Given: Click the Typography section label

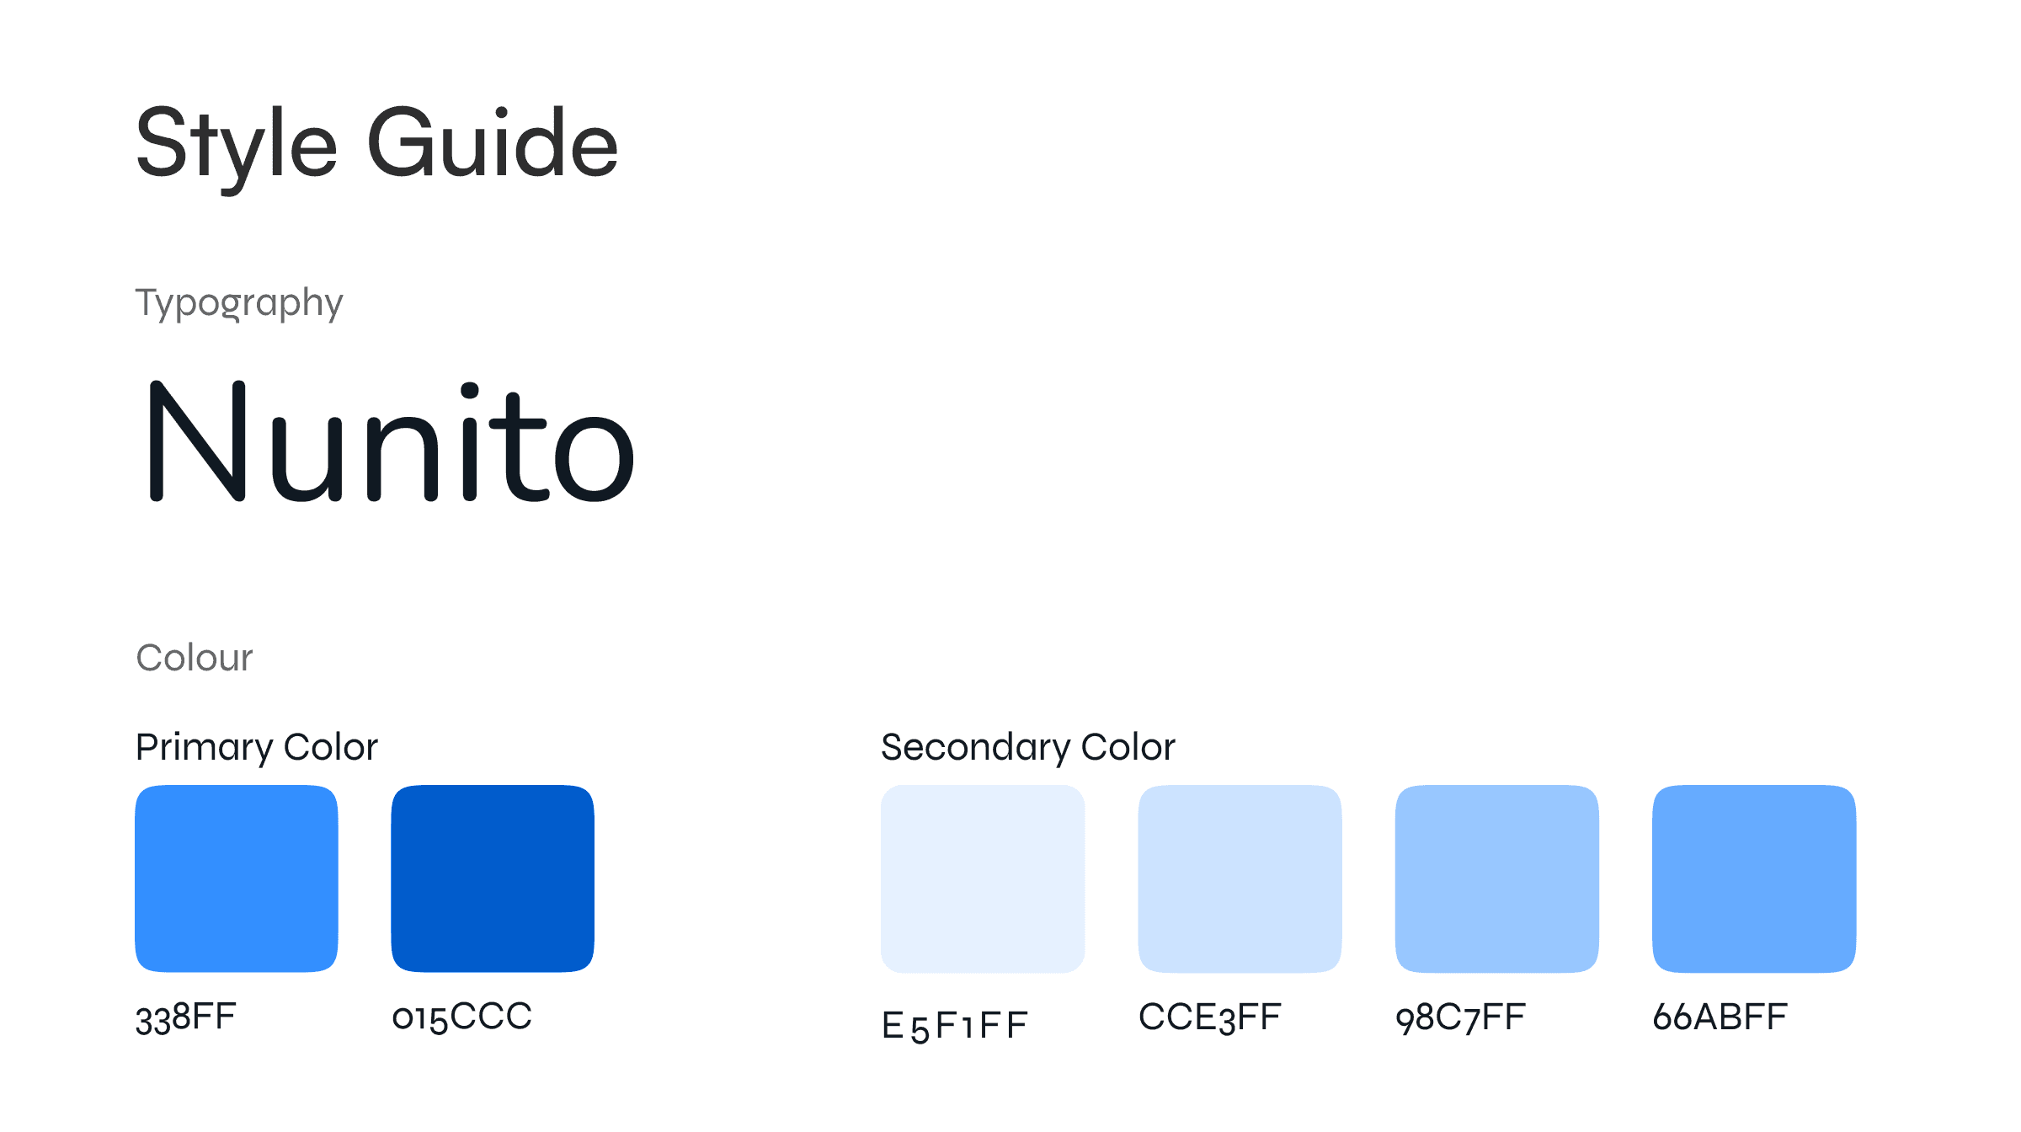Looking at the screenshot, I should click(239, 303).
